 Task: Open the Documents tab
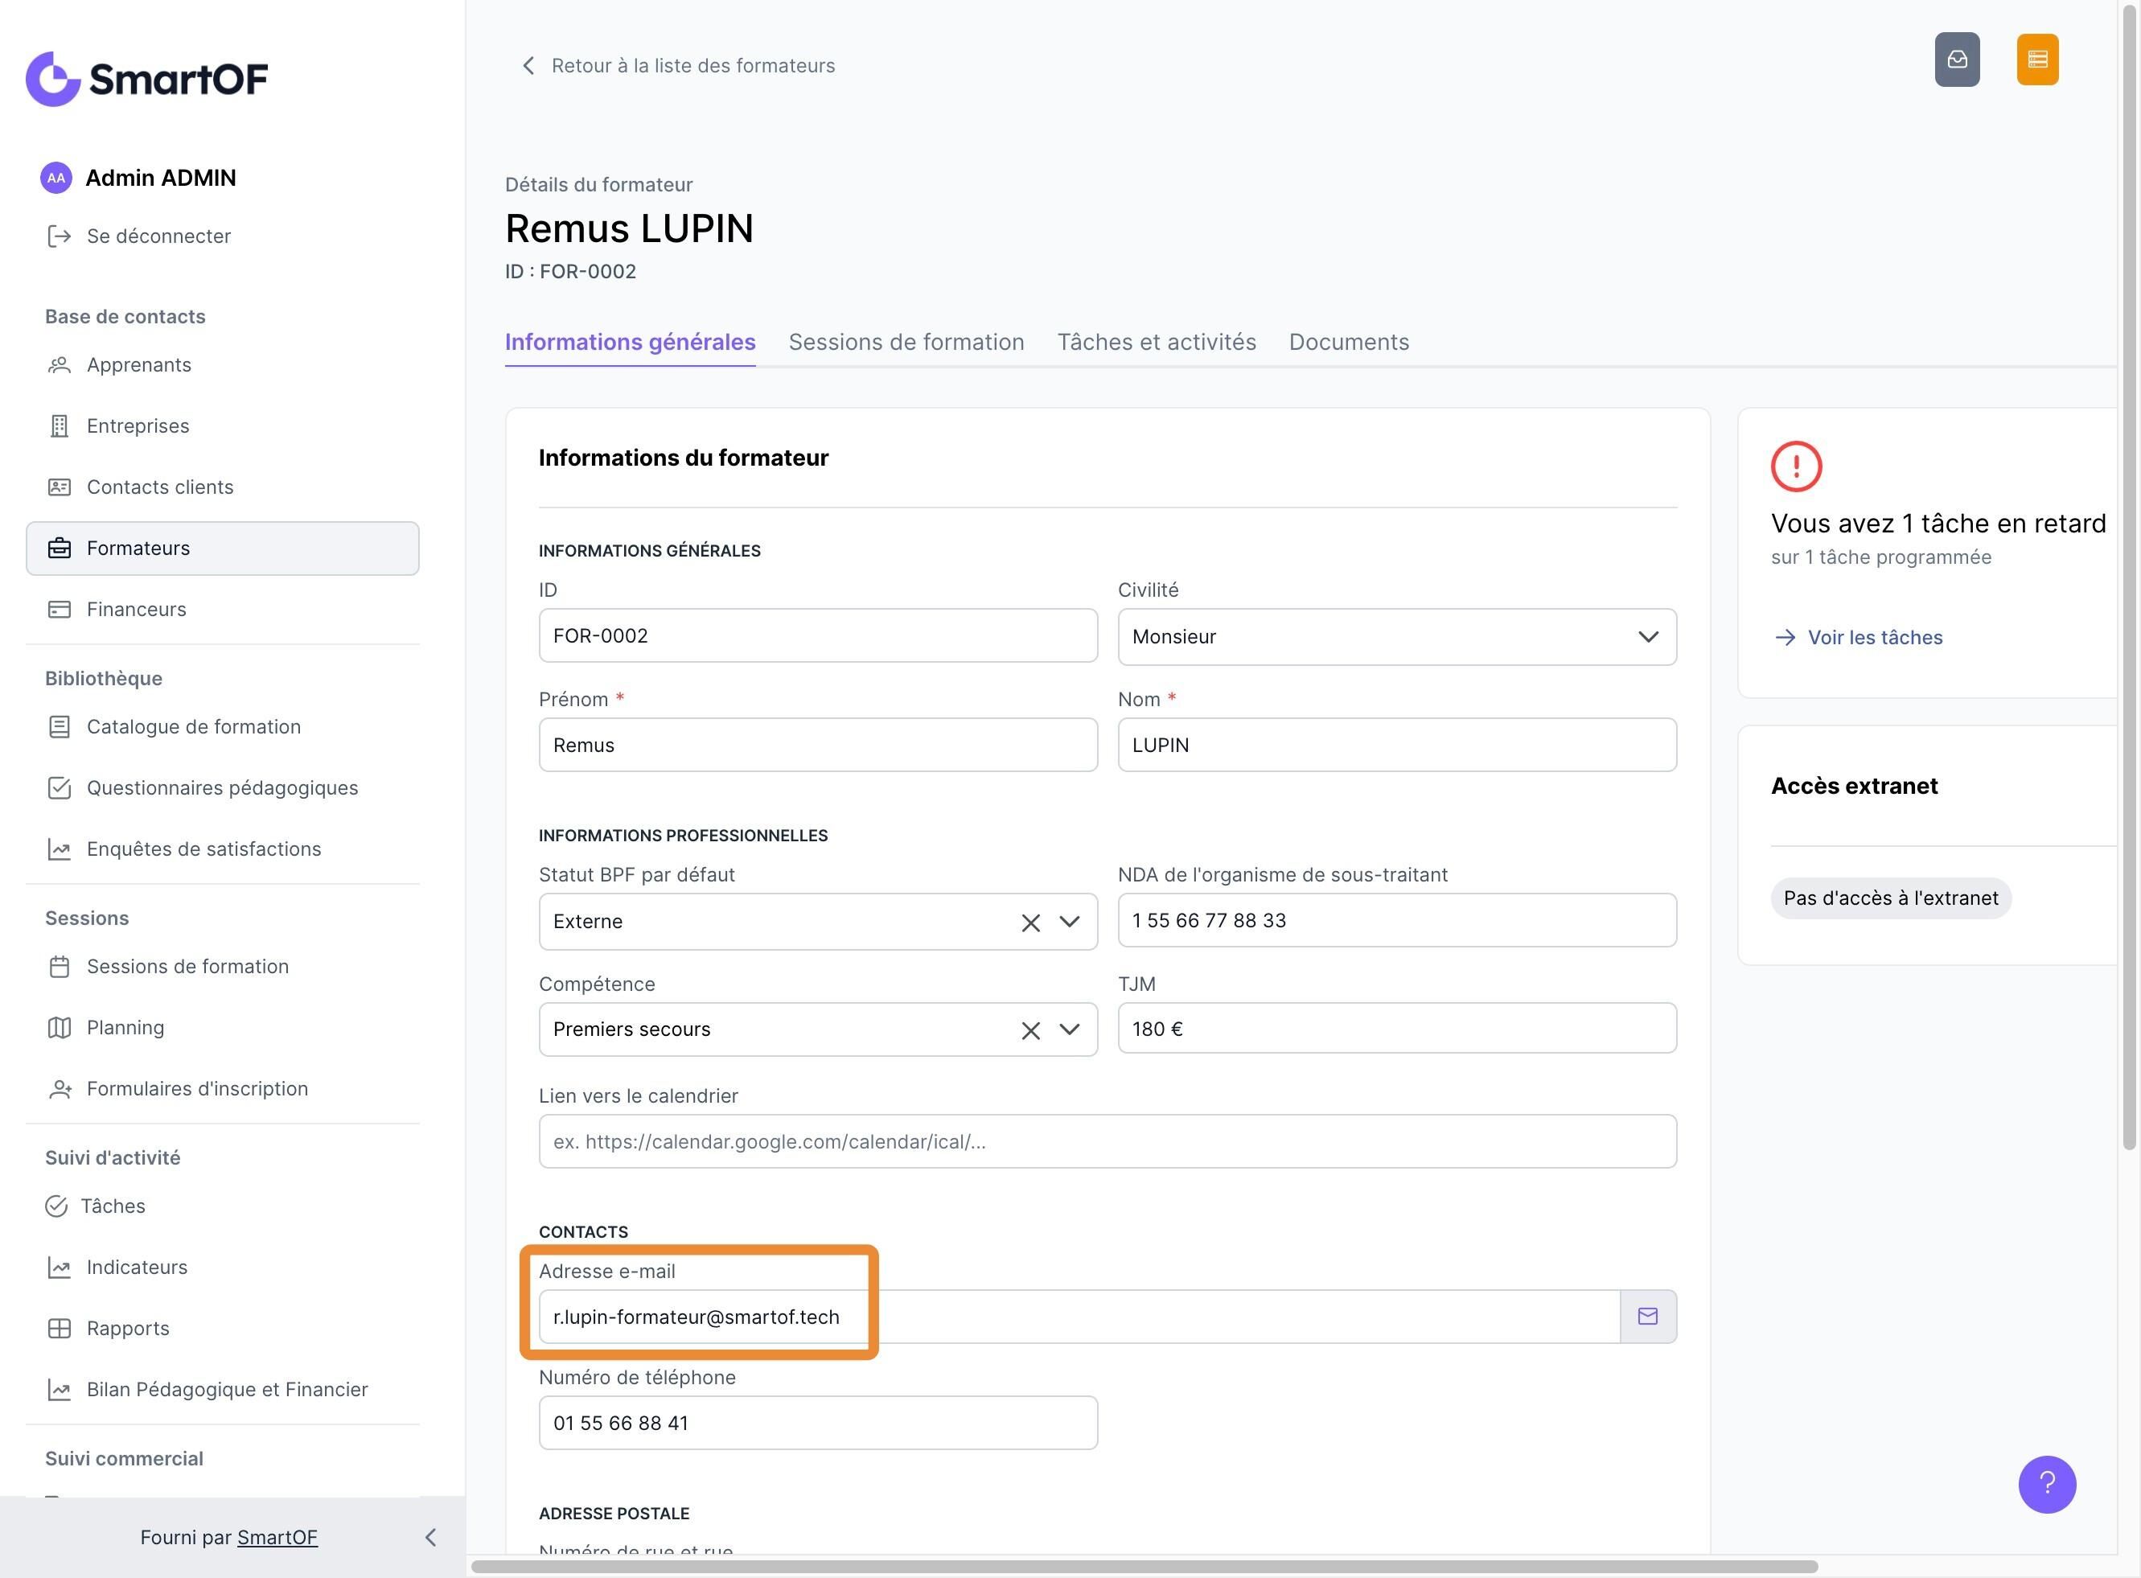point(1349,342)
